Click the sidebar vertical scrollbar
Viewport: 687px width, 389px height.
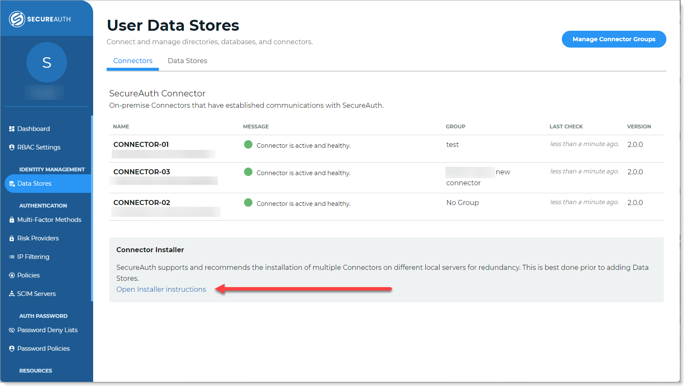91,208
